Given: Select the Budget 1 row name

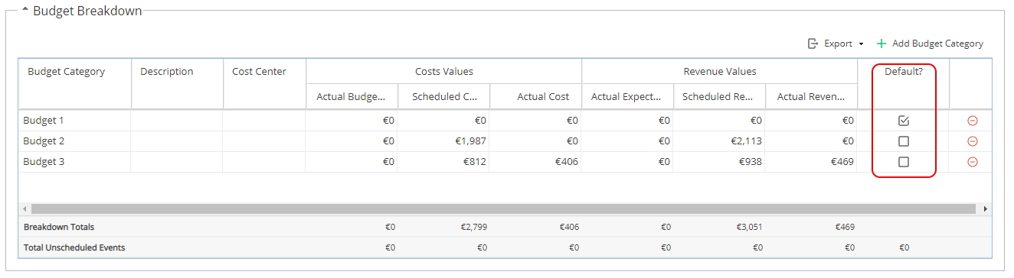Looking at the screenshot, I should (x=44, y=121).
